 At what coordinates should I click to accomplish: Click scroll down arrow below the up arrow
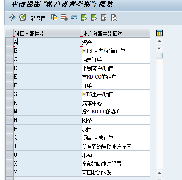click(x=159, y=48)
